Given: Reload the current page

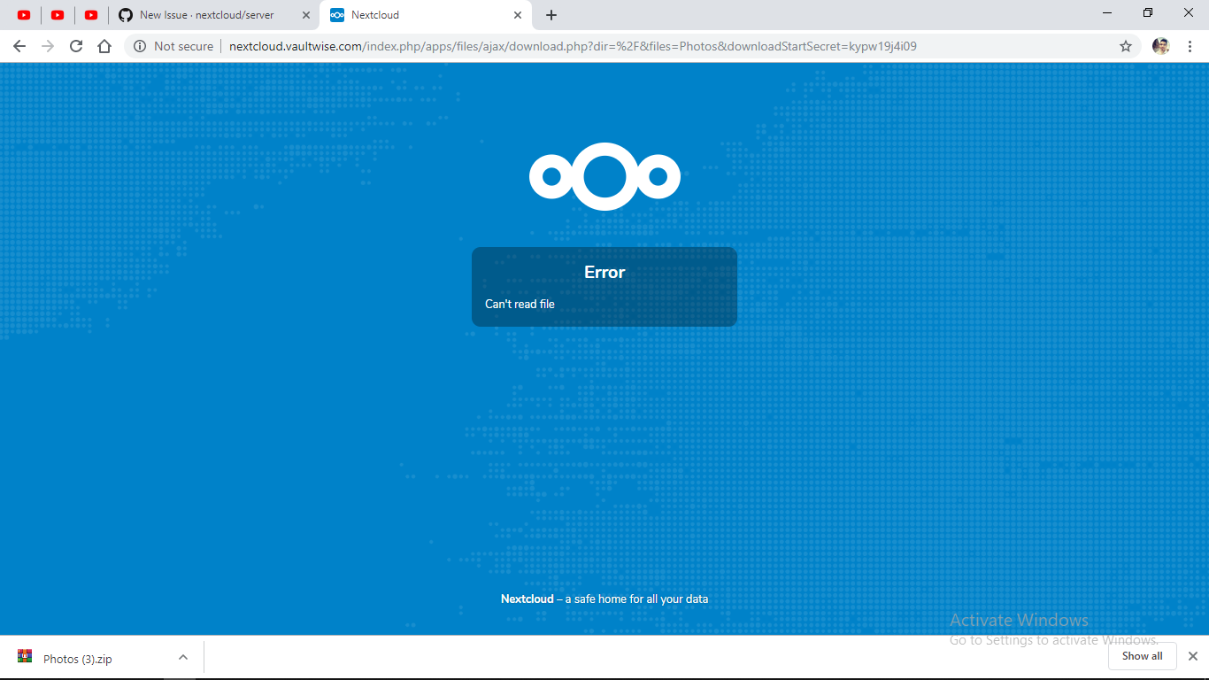Looking at the screenshot, I should (76, 46).
